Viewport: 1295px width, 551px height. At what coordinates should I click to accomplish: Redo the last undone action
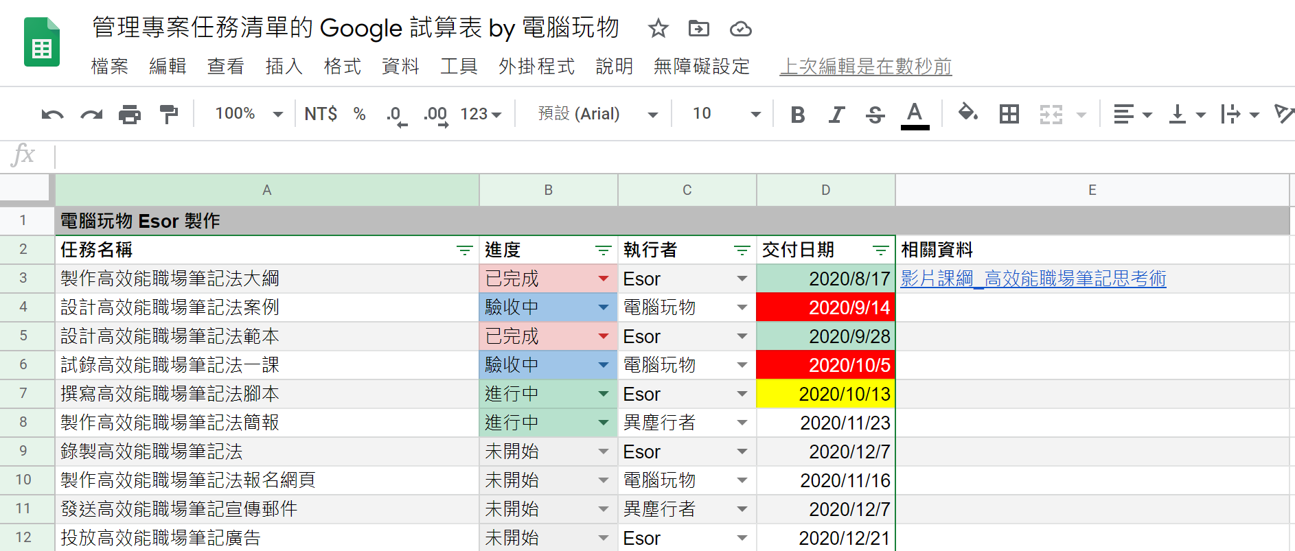point(91,114)
